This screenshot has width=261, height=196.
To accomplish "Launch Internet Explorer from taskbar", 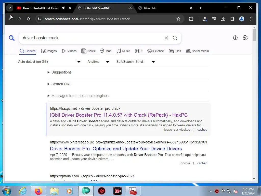I will [x=23, y=191].
